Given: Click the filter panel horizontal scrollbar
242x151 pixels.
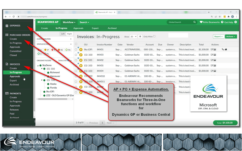Looking at the screenshot, I should (53, 99).
